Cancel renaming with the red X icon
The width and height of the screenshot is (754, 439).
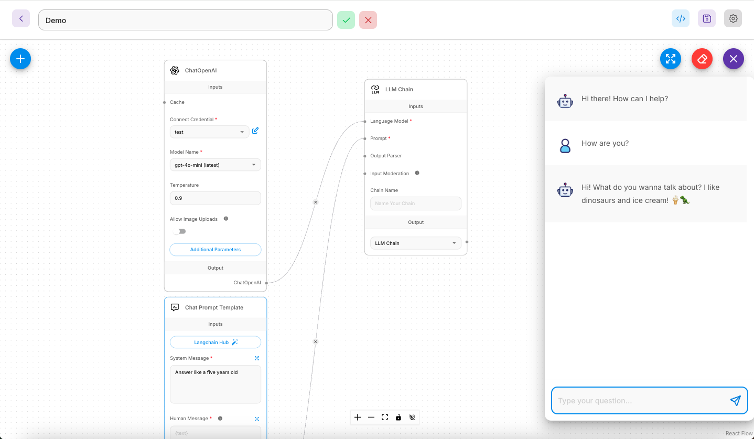(x=368, y=20)
